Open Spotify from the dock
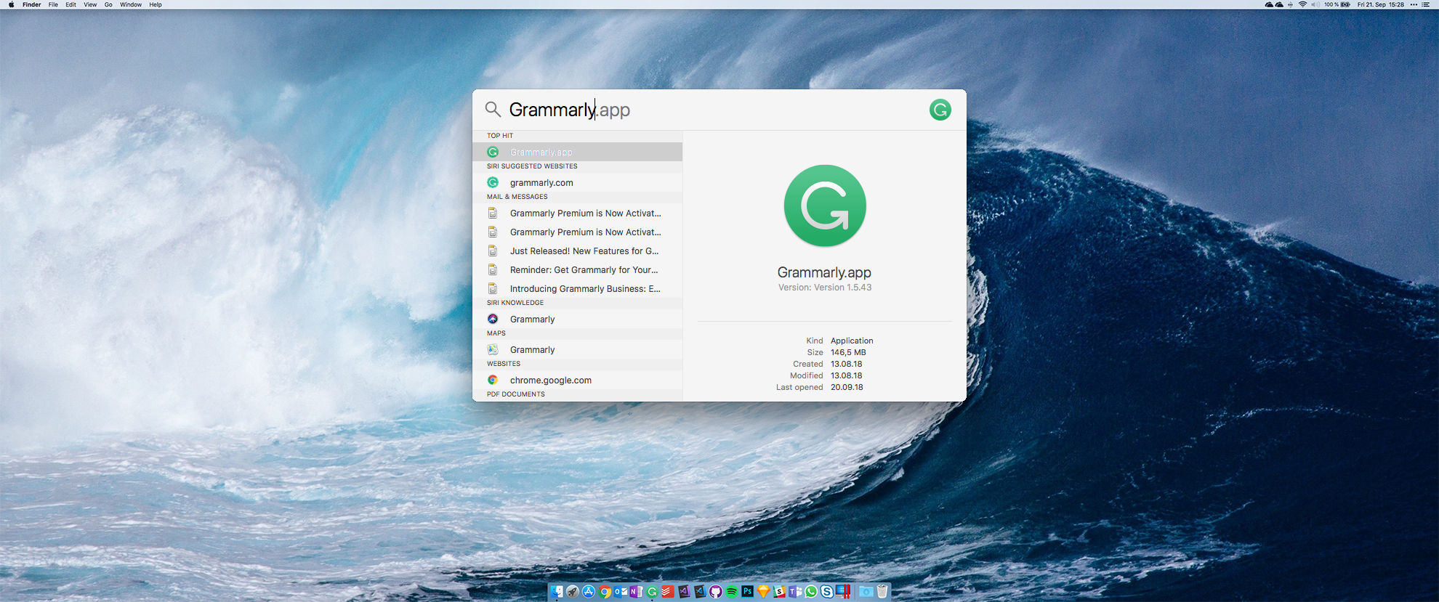1439x602 pixels. click(x=732, y=592)
